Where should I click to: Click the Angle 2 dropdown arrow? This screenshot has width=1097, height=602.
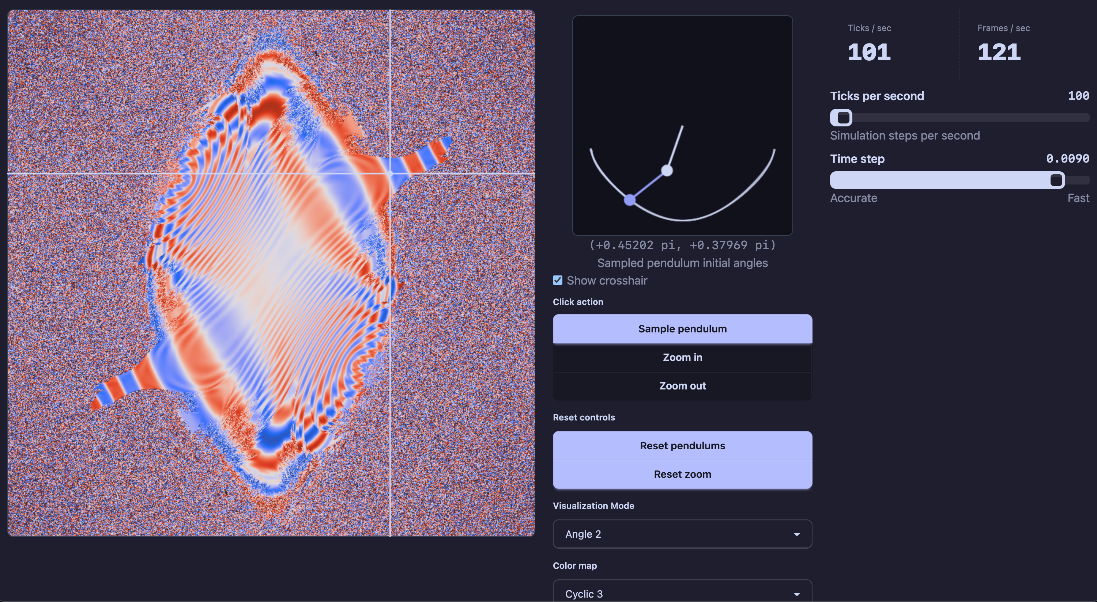click(796, 534)
